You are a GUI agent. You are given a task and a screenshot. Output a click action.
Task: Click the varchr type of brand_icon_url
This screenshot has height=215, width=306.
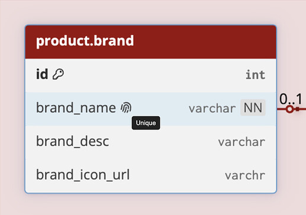pyautogui.click(x=245, y=175)
